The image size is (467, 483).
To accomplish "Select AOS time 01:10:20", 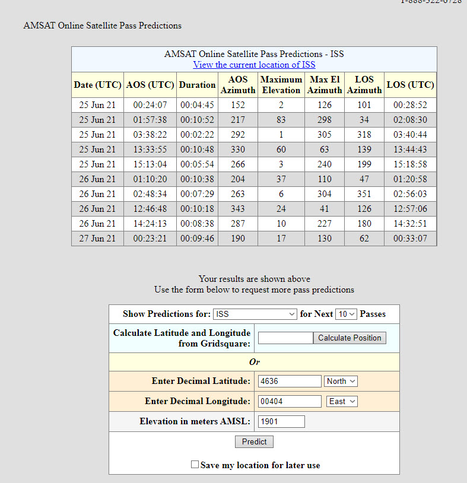I will pos(150,179).
